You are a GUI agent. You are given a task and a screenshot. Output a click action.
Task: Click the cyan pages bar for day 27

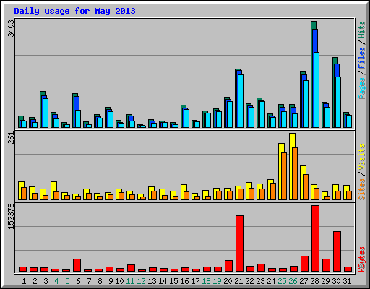point(306,104)
